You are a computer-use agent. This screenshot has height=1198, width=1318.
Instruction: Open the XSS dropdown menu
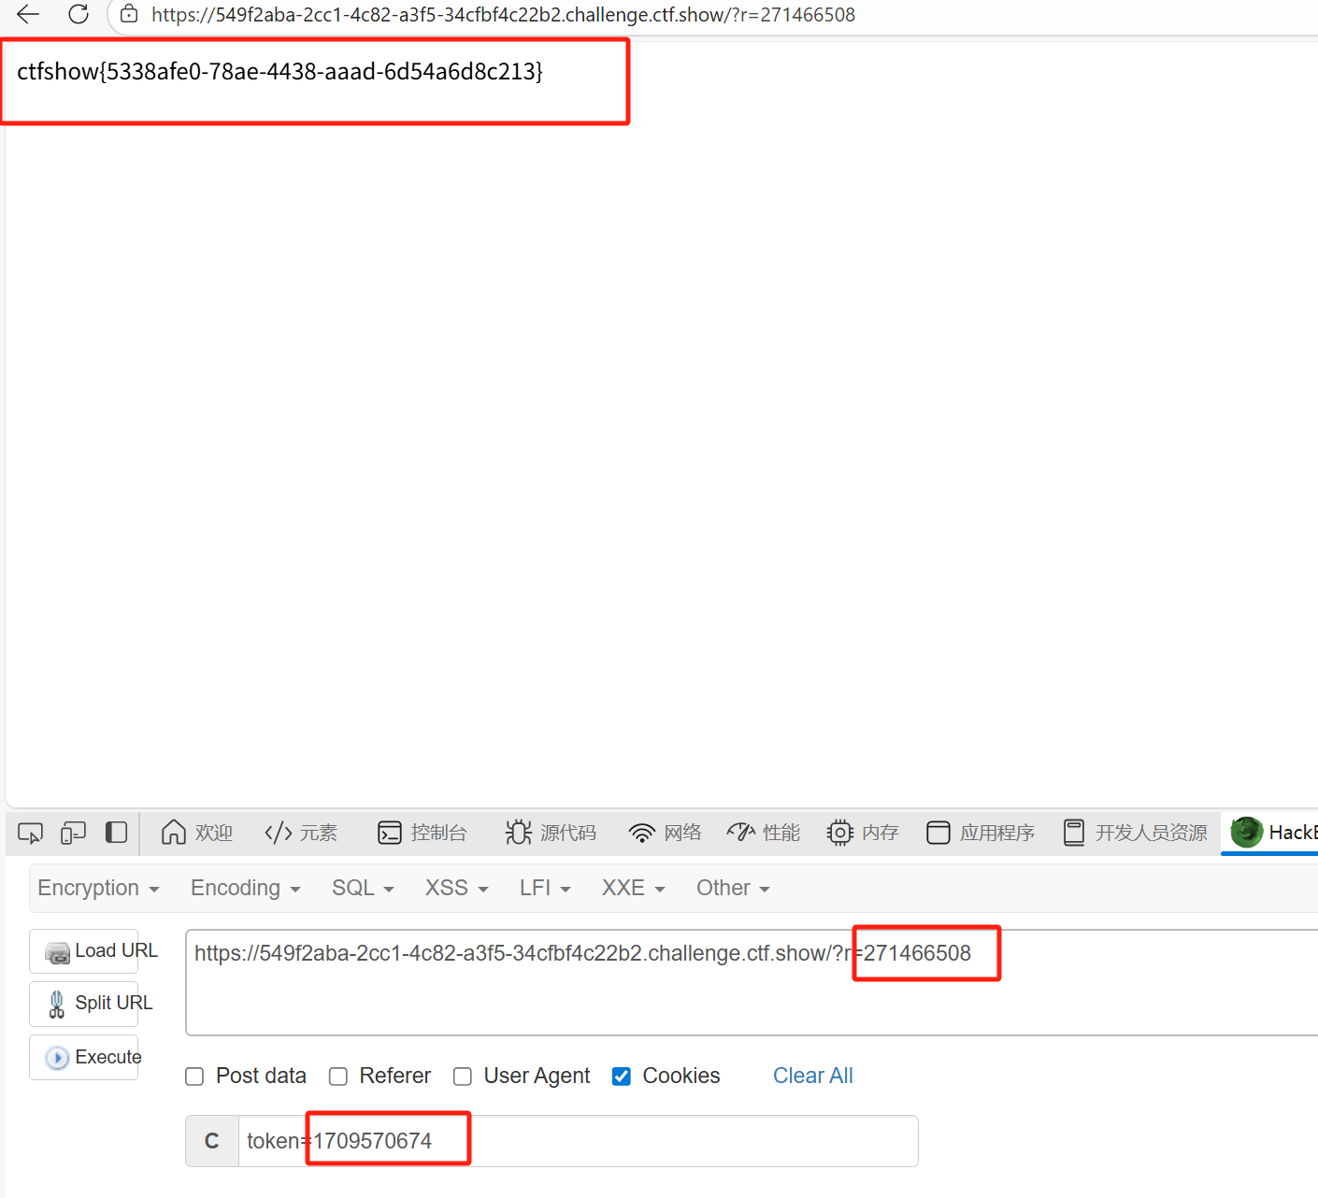pos(456,888)
